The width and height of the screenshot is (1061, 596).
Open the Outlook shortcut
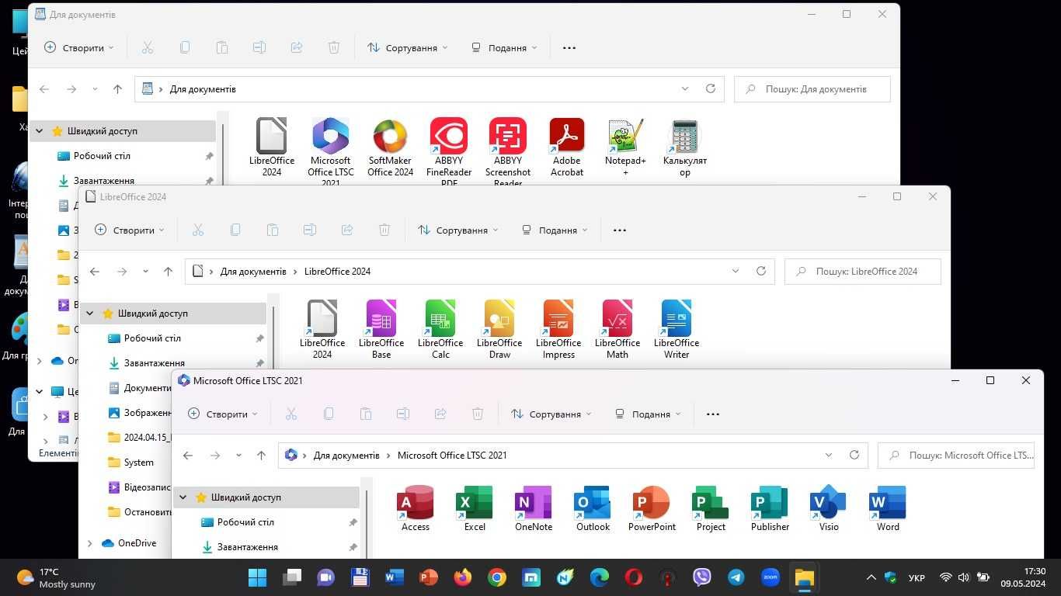tap(593, 508)
